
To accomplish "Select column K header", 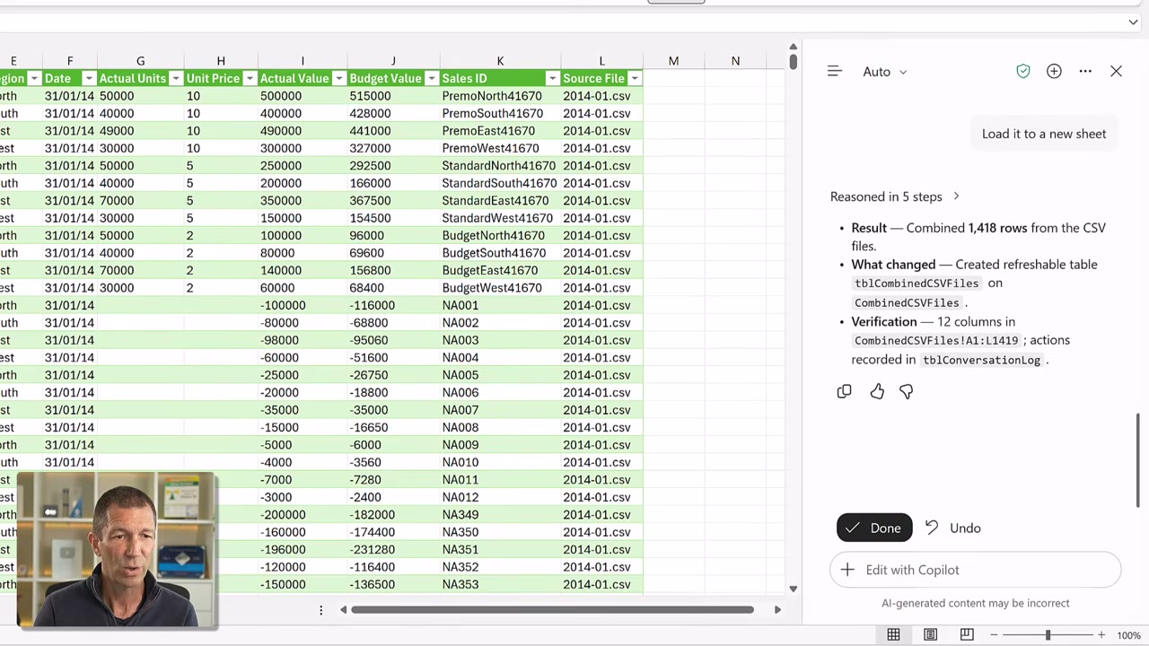I will (x=500, y=61).
